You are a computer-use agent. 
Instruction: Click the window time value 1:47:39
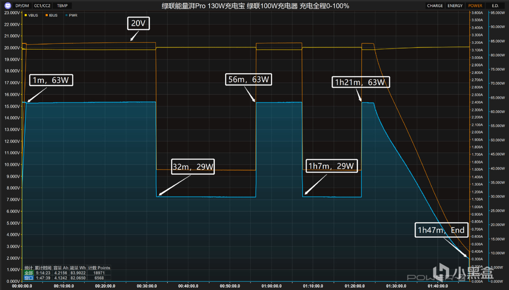(43, 278)
